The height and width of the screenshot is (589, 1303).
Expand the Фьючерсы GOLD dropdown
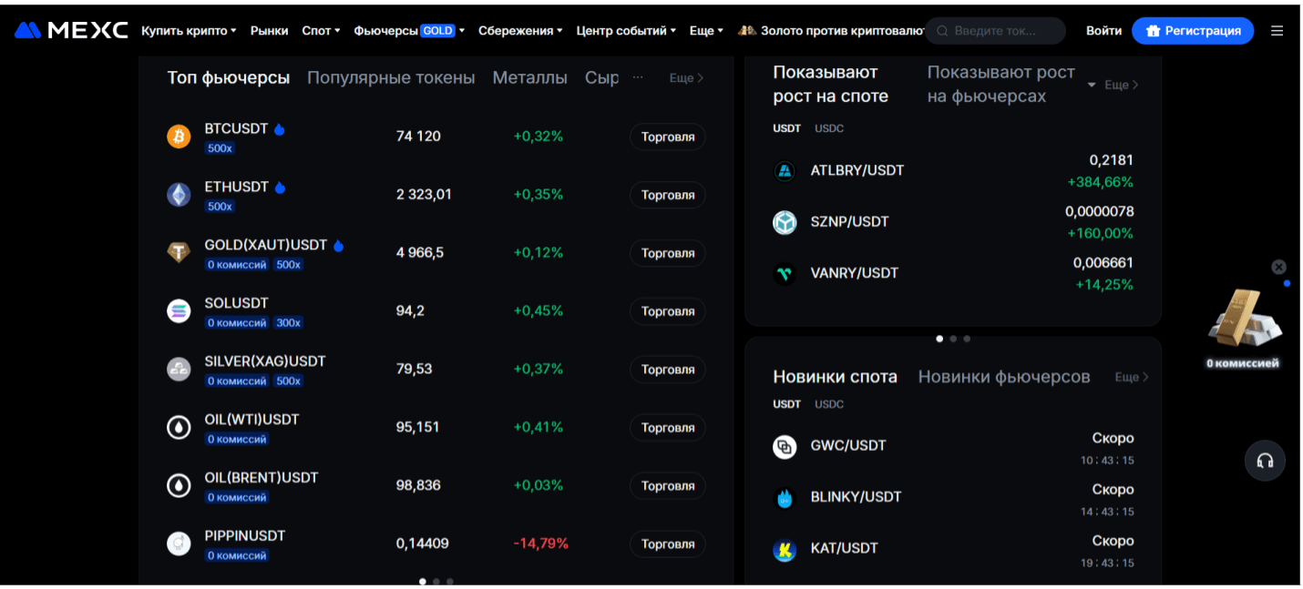coord(409,31)
